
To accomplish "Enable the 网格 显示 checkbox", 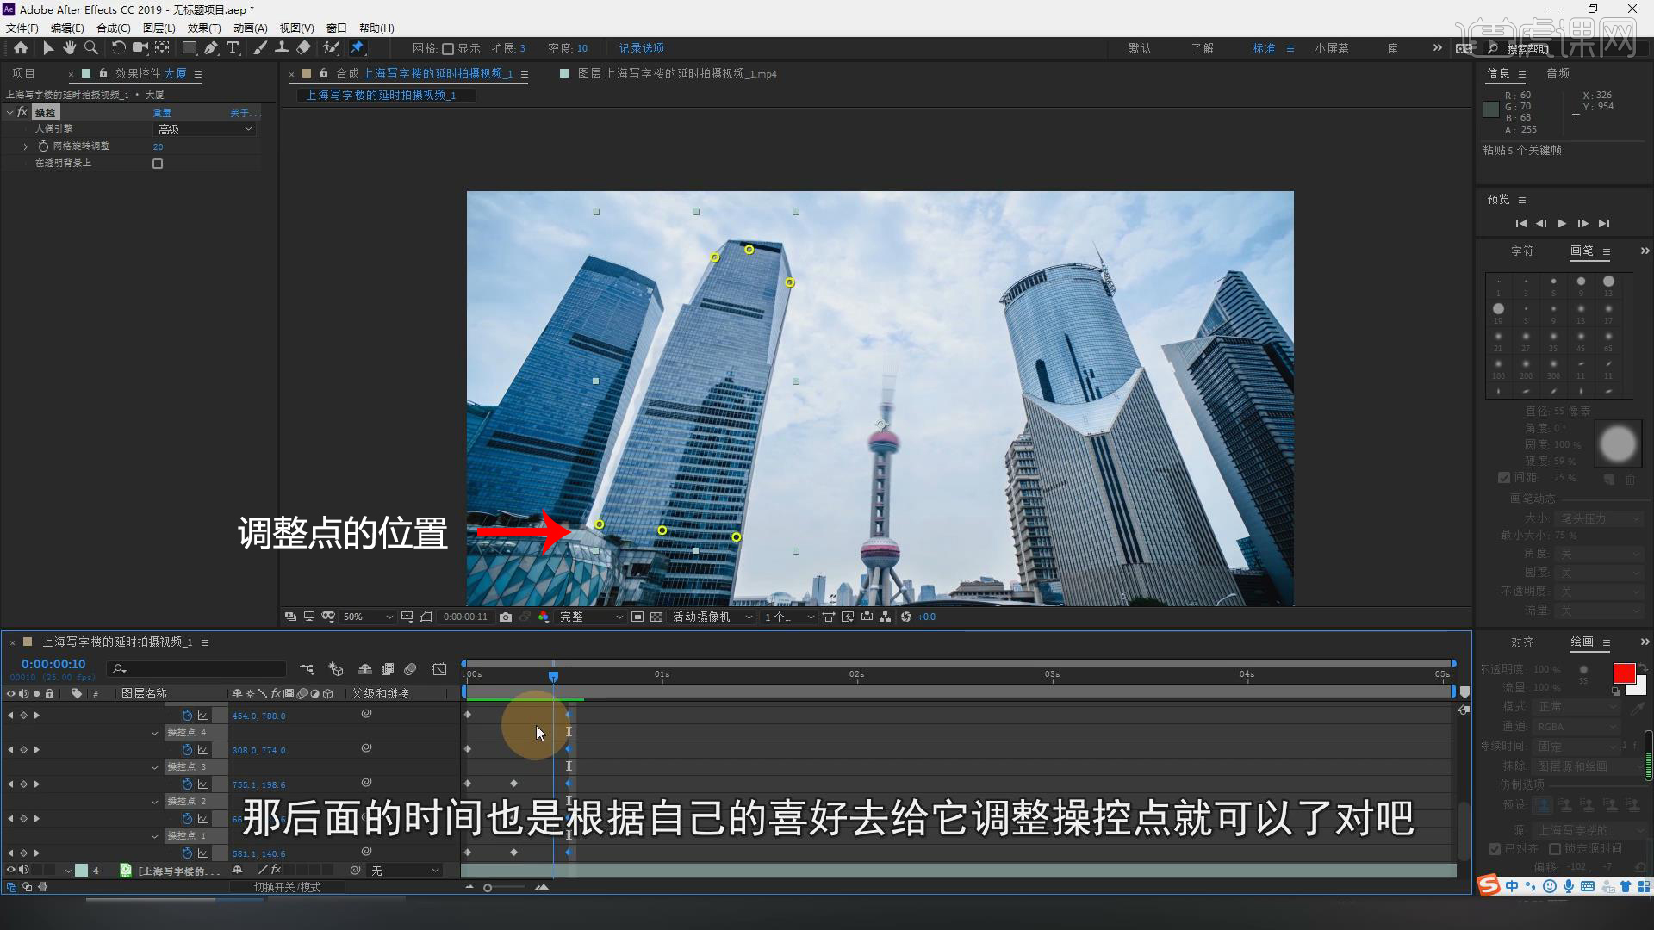I will [448, 49].
